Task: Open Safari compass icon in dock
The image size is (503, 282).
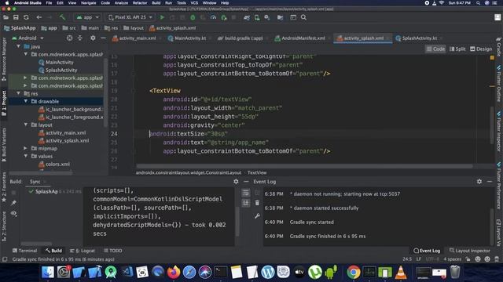Action: tap(189, 272)
